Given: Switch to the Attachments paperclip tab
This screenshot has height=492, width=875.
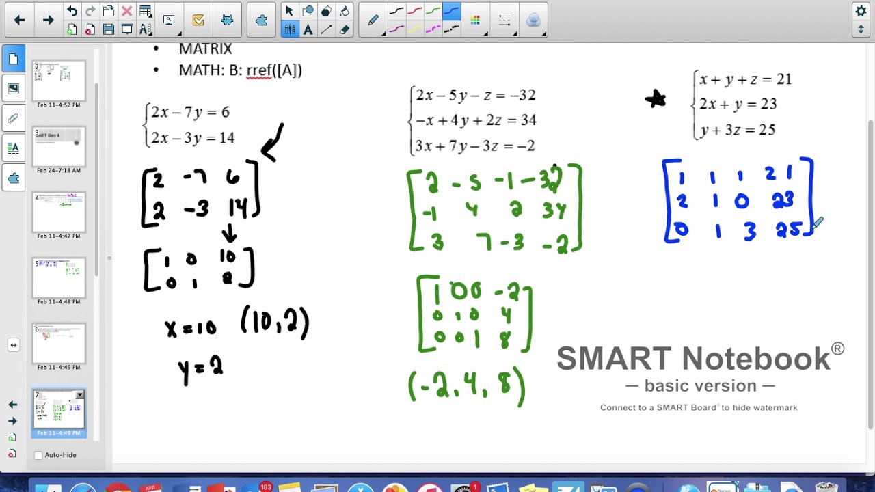Looking at the screenshot, I should tap(13, 118).
